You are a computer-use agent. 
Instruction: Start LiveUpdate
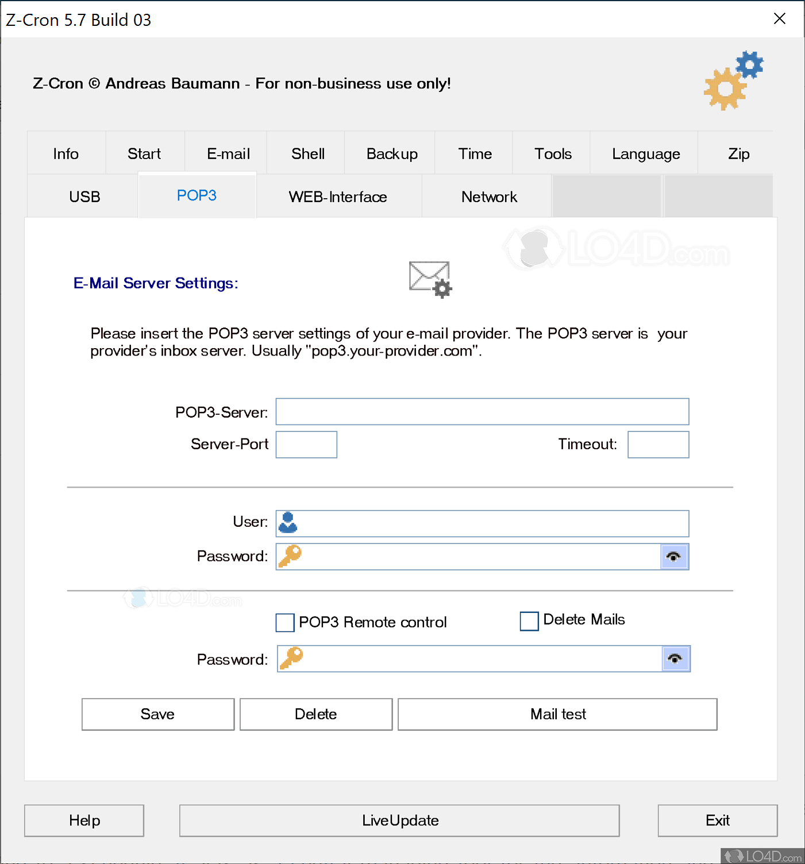click(399, 820)
